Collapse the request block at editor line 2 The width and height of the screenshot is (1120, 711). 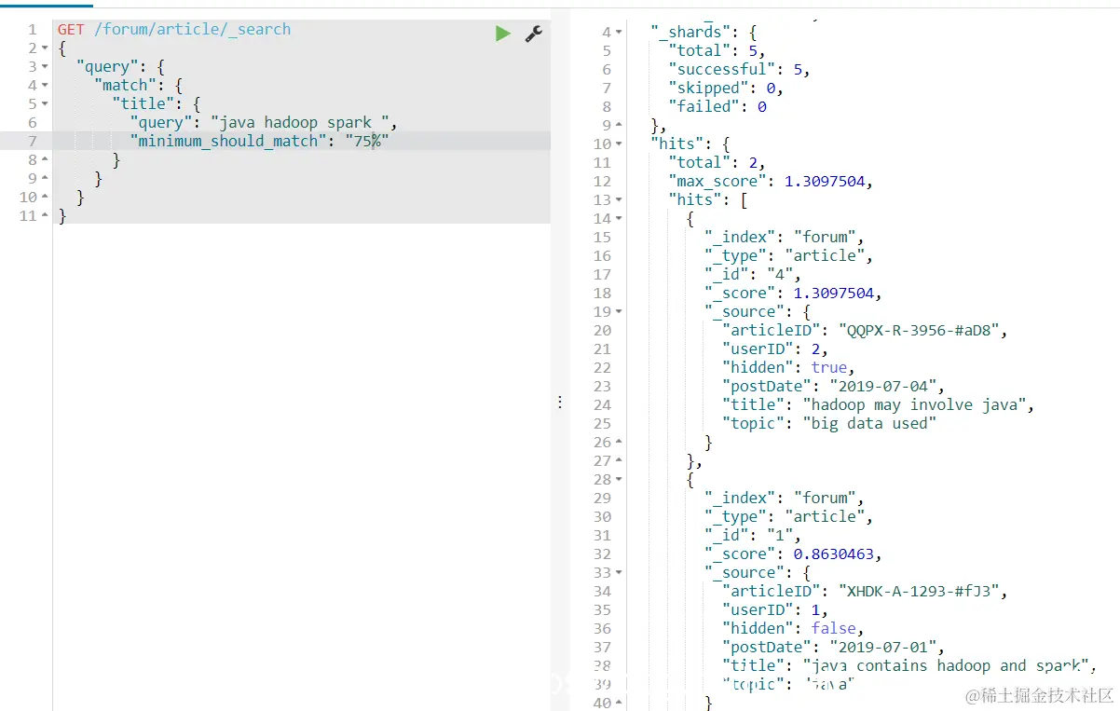pos(45,48)
